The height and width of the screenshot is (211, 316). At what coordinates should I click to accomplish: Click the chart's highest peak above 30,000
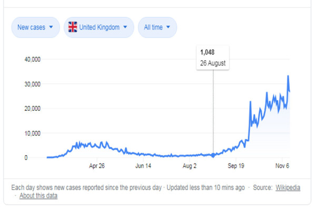288,76
